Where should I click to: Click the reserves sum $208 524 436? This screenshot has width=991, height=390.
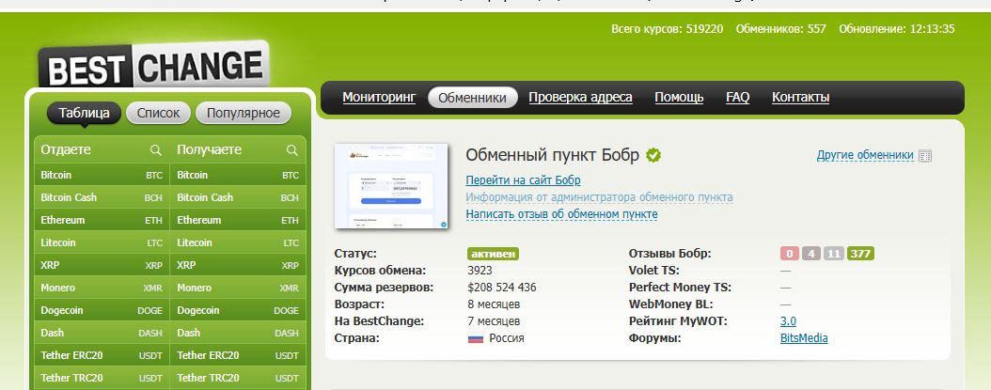(502, 288)
